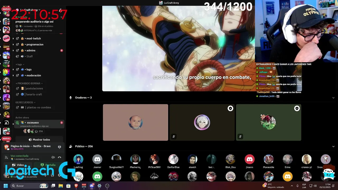Show hidden system tray icons
338x190 pixels.
pos(292,186)
